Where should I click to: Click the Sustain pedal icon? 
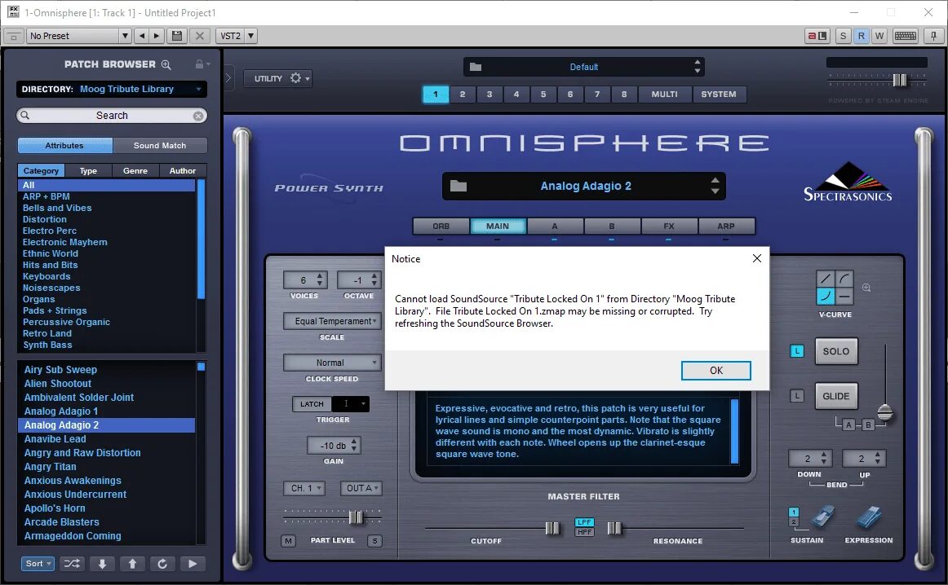[823, 518]
